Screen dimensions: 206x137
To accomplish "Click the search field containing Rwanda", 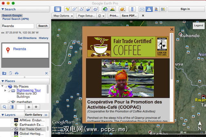I will (18, 26).
